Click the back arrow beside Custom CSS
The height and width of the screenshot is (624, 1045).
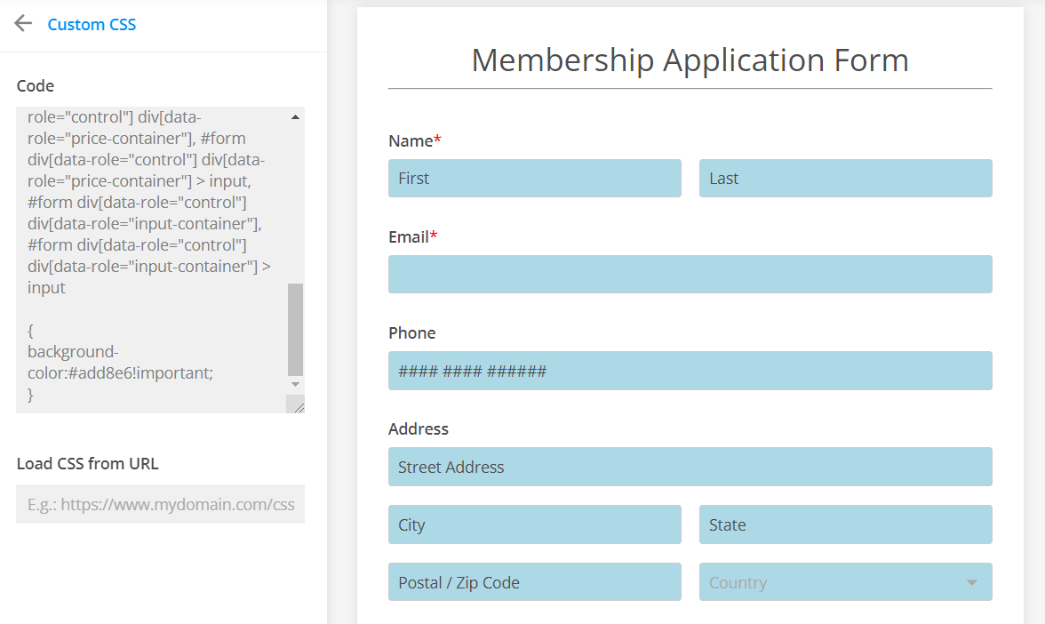click(x=22, y=24)
